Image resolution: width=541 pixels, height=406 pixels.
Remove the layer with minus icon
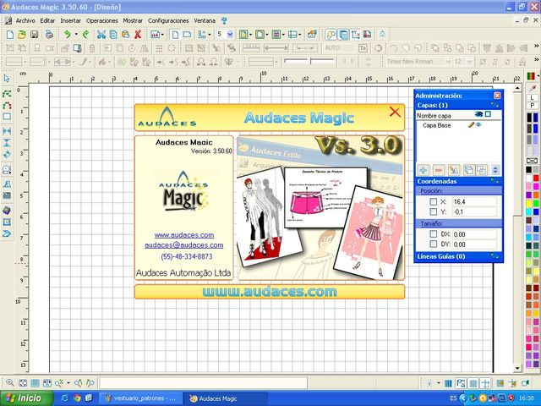pos(439,170)
